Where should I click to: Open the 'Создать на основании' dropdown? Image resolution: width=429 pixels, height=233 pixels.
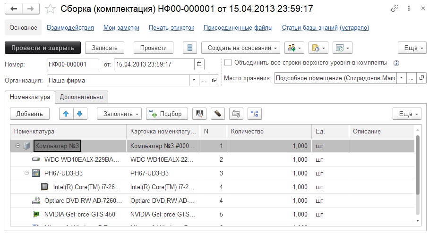coord(242,48)
